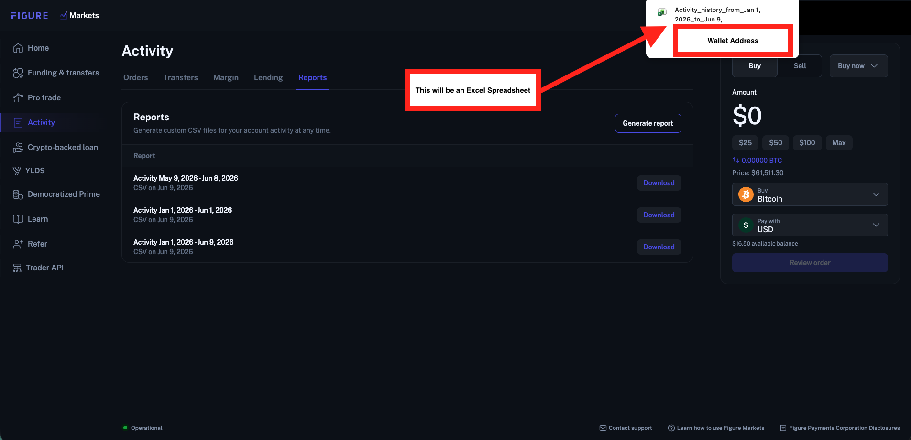The image size is (911, 440).
Task: Switch to the Margin tab
Action: 226,78
